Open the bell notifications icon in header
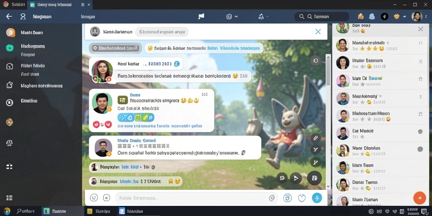The image size is (432, 216). pos(261,16)
